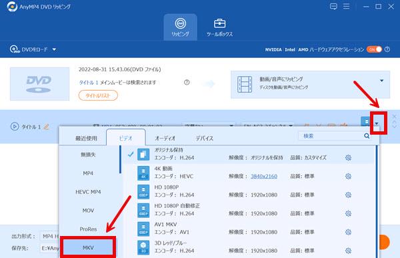The height and width of the screenshot is (258, 400).
Task: Click the タイトルリスト button
Action: point(98,95)
